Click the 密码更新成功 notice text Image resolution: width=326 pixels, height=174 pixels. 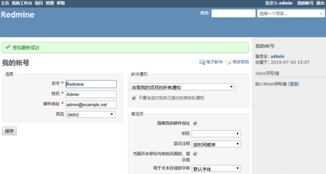pos(26,47)
